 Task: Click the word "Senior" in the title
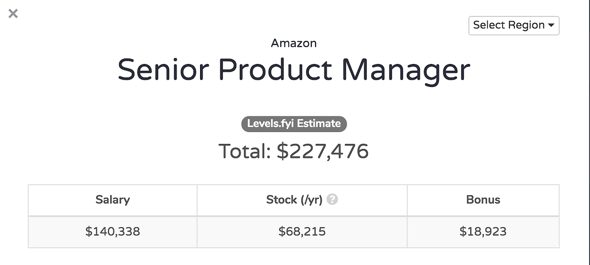(x=163, y=70)
